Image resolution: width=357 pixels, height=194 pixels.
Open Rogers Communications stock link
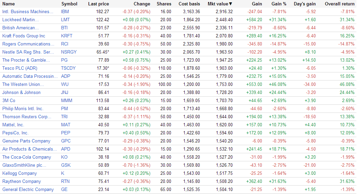(x=28, y=44)
